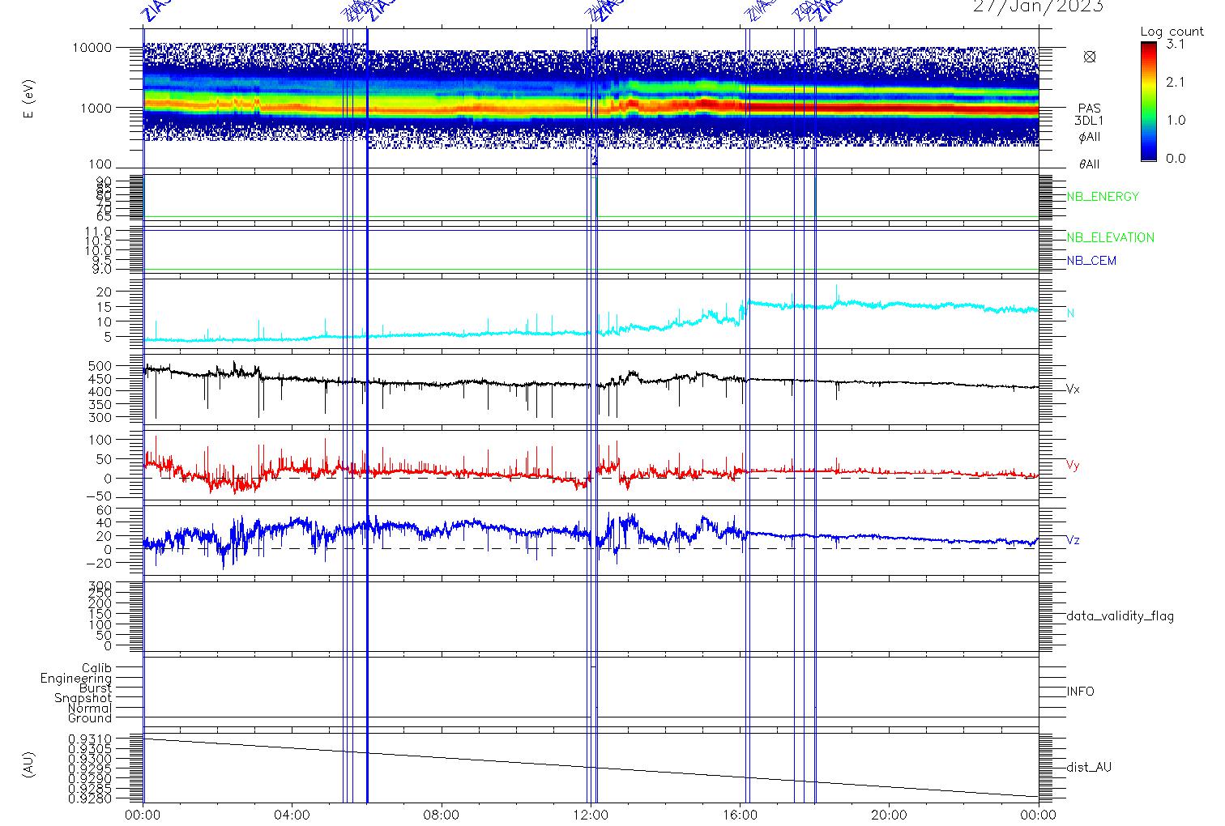This screenshot has width=1225, height=826.
Task: Click the Snapshot mode label
Action: 83,698
